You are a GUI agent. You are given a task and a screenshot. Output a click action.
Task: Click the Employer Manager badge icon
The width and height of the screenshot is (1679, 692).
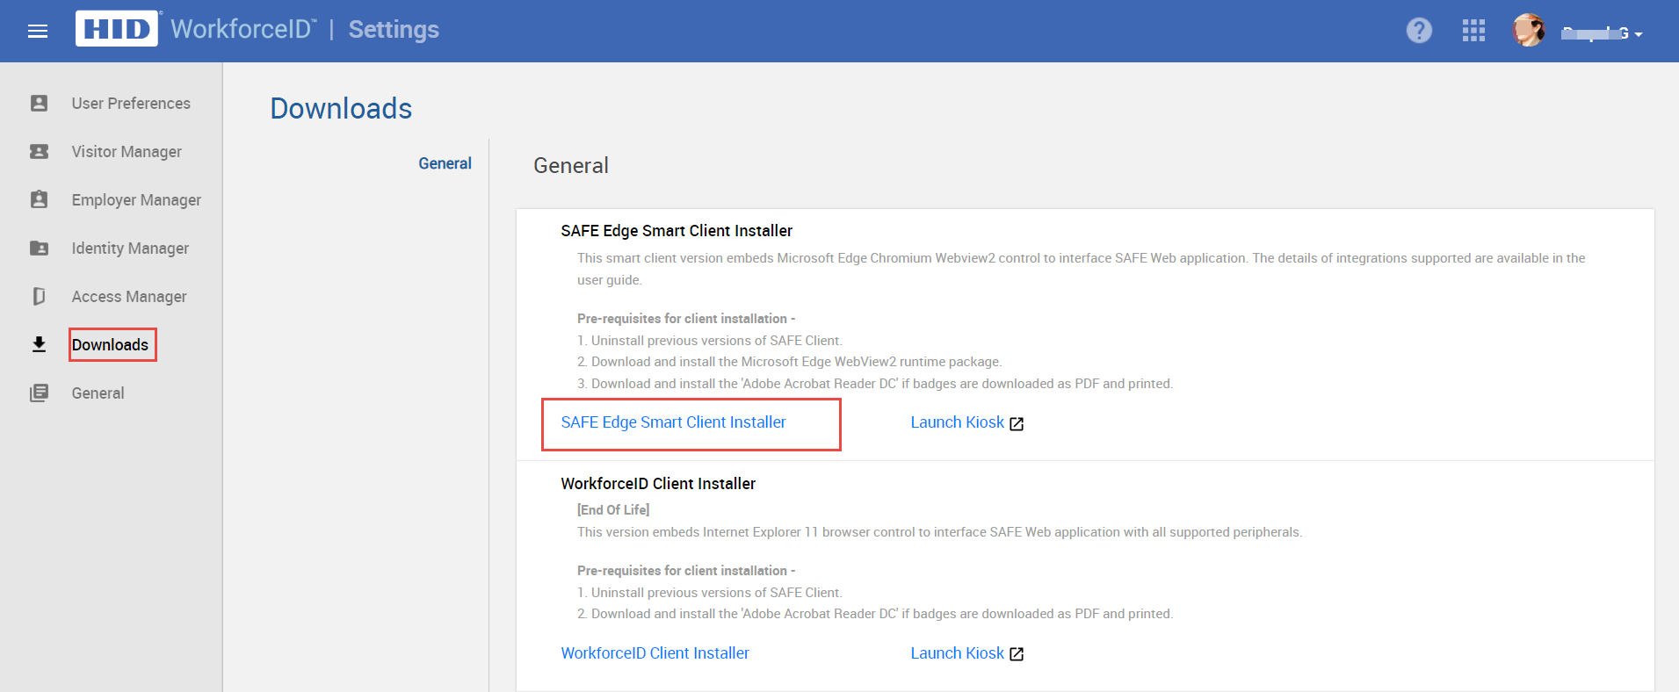coord(39,199)
